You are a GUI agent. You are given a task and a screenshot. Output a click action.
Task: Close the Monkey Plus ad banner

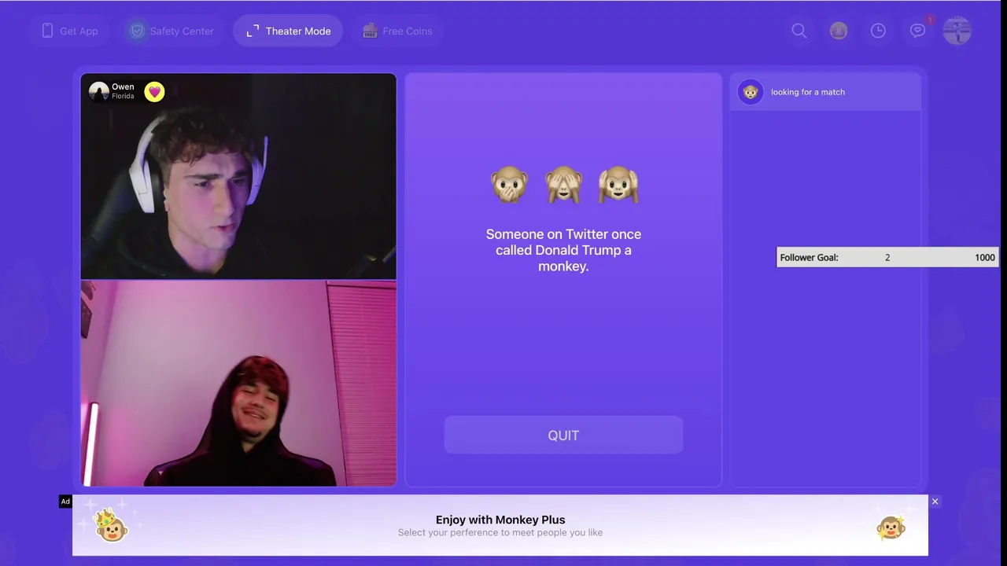coord(935,502)
